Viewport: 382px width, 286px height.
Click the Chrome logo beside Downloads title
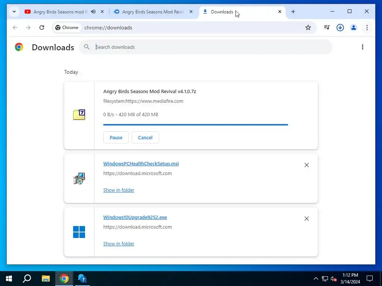pos(19,47)
